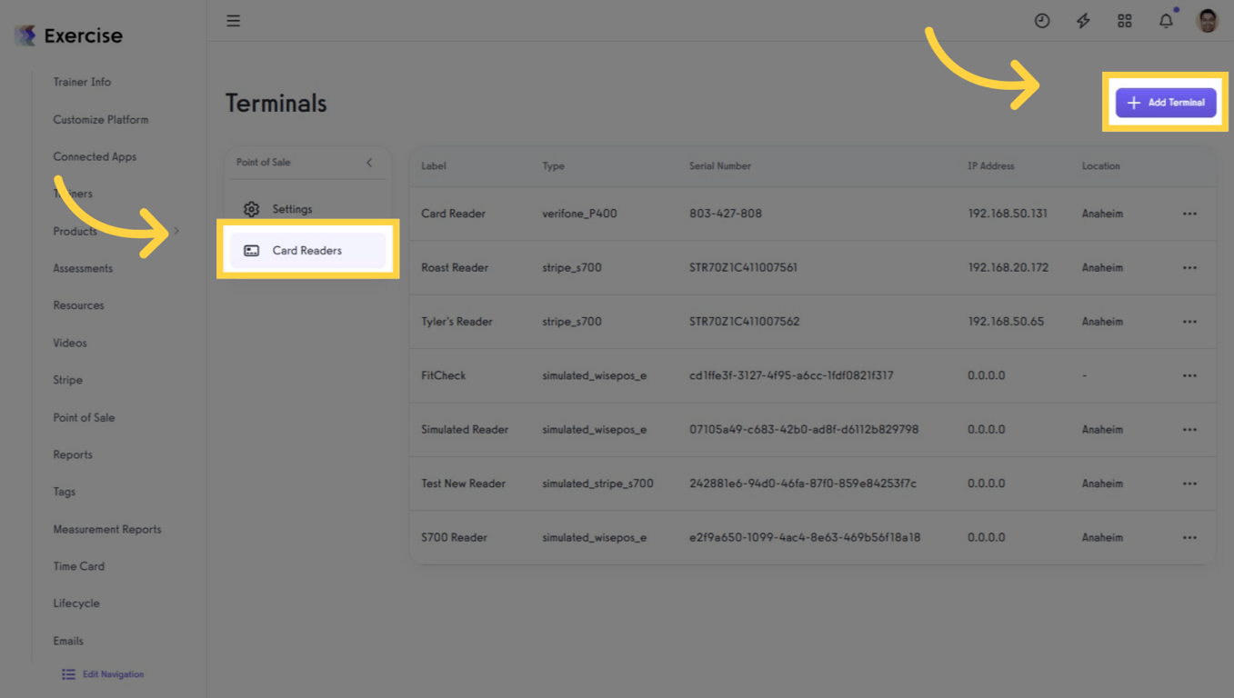Open options menu for Tyler's Reader row
Screen dimensions: 1234x698
pos(1189,322)
